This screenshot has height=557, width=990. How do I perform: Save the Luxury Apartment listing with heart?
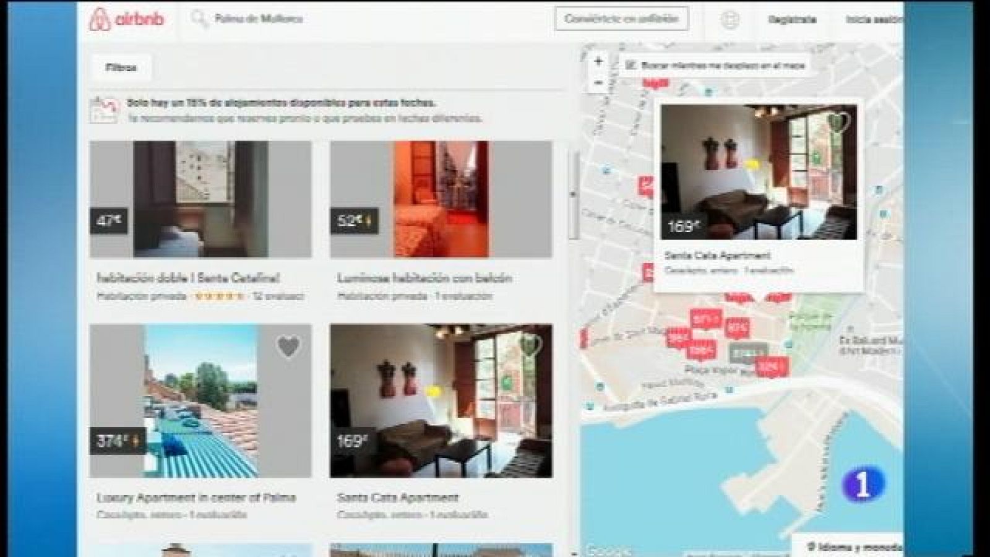(x=288, y=347)
